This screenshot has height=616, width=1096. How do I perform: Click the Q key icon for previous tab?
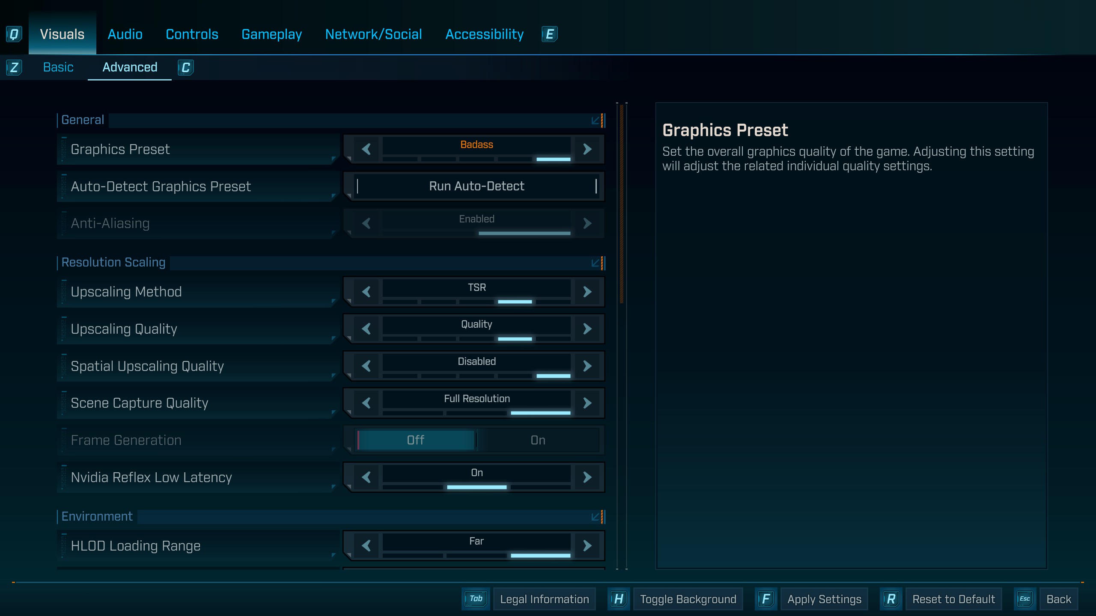click(14, 34)
